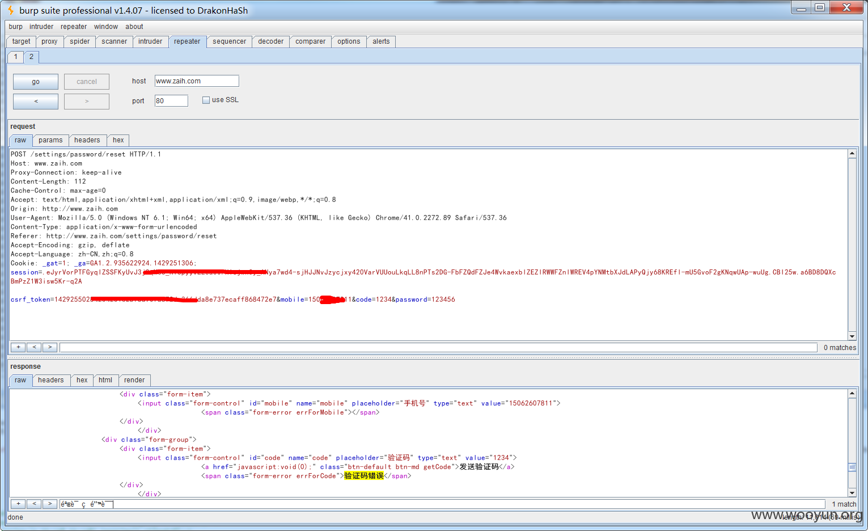The height and width of the screenshot is (531, 868).
Task: Switch to the comparer tab
Action: pos(311,41)
